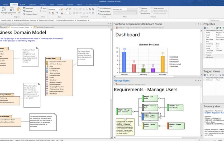Open the Functional Requirements diagram tab

click(44, 27)
